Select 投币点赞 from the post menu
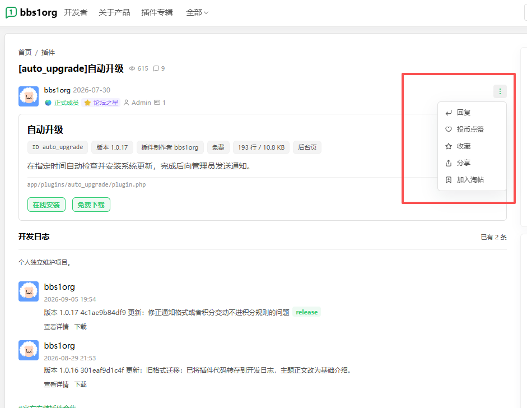This screenshot has width=527, height=408. [x=472, y=129]
